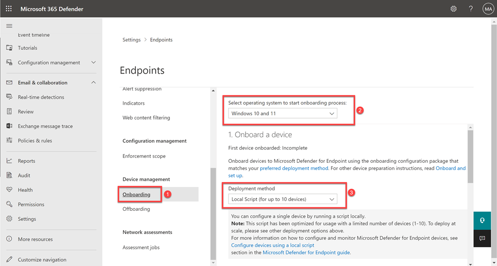This screenshot has width=497, height=266.
Task: Open the app launcher waffle icon
Action: (9, 9)
